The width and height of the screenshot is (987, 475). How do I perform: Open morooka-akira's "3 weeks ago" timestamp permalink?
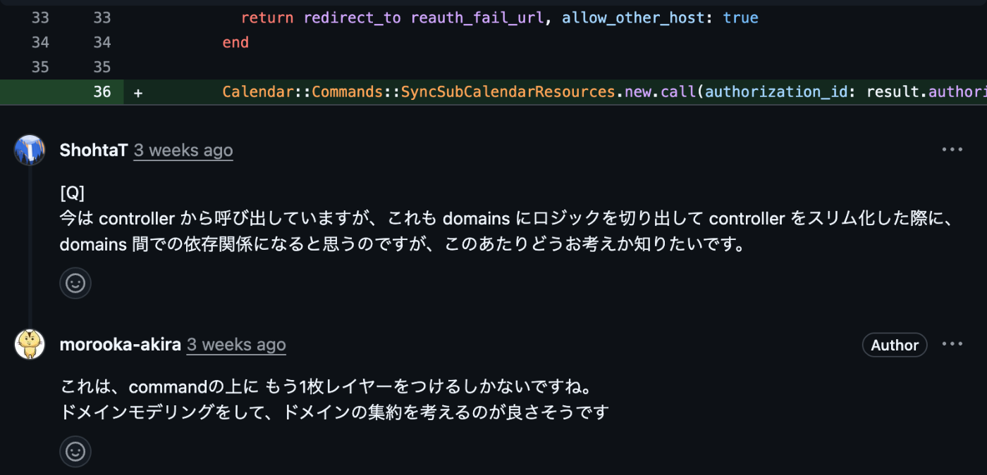pos(236,344)
